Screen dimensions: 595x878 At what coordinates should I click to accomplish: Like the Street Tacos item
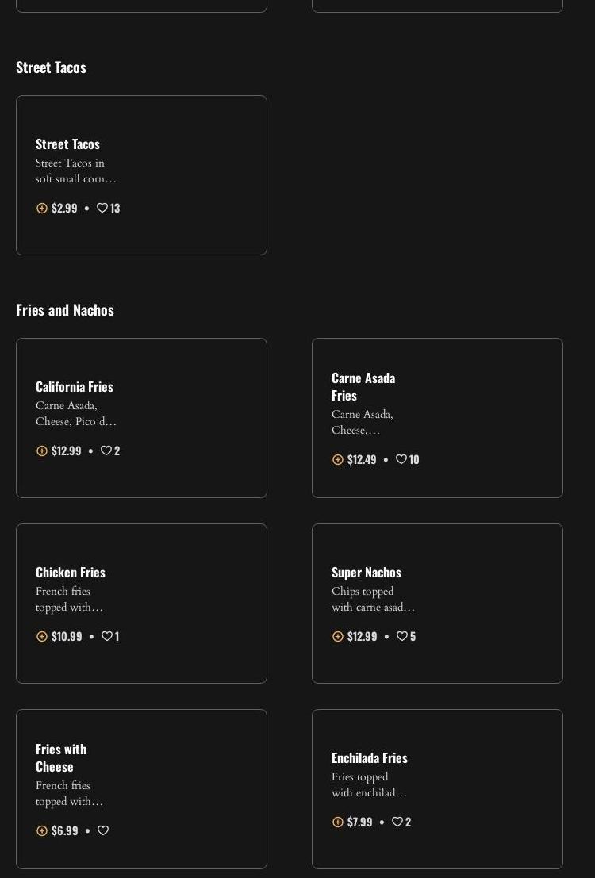pyautogui.click(x=102, y=208)
